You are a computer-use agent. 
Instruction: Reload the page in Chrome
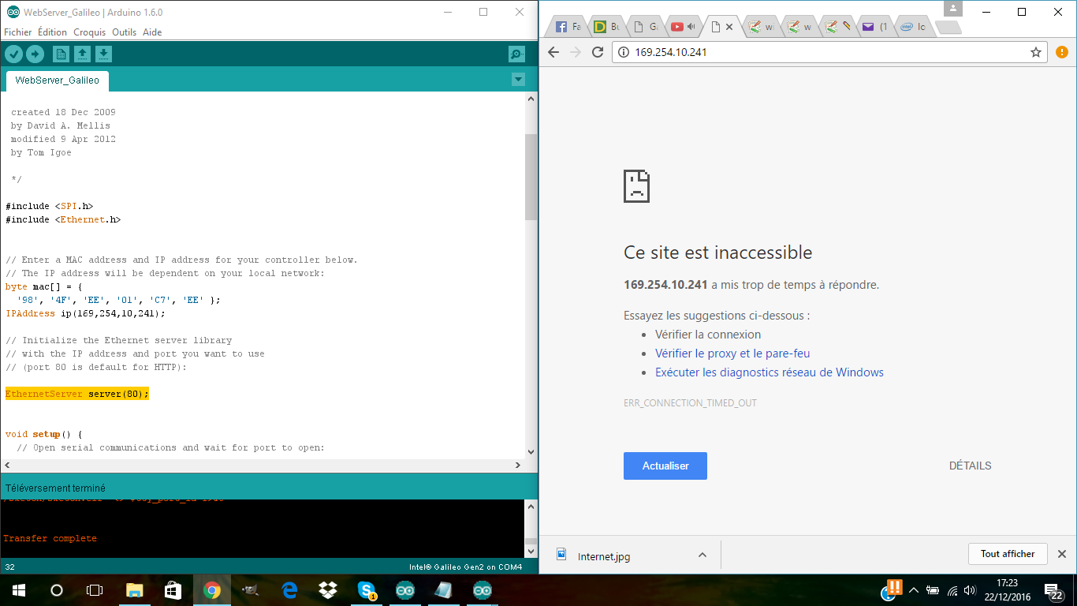point(598,52)
